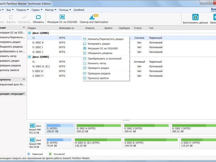
Task: Click the G: DISC J 280.31 GB partition block
Action: [x=193, y=129]
